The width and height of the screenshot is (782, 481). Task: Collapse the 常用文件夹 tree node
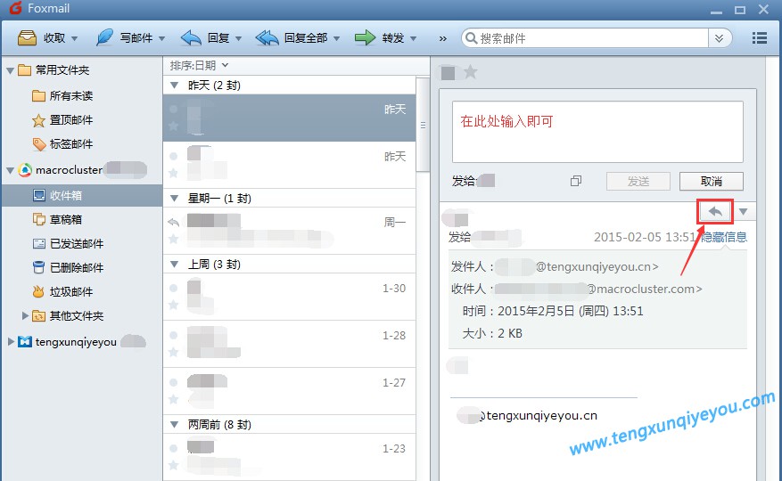coord(10,70)
